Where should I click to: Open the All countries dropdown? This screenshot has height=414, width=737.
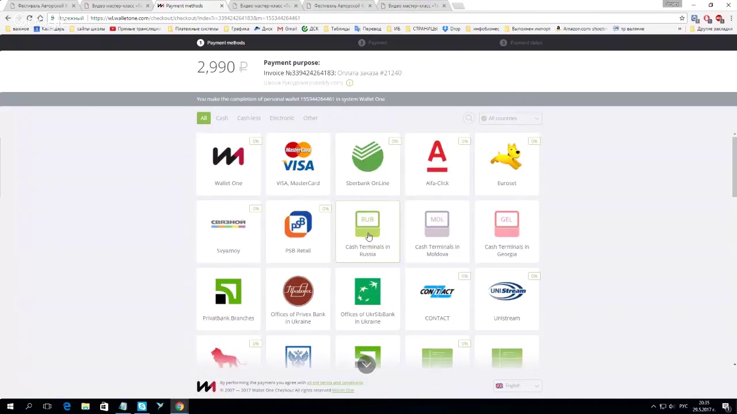point(510,118)
